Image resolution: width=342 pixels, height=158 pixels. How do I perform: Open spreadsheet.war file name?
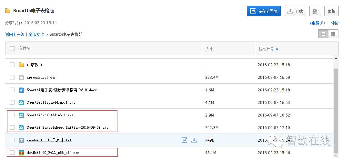[x=41, y=77]
